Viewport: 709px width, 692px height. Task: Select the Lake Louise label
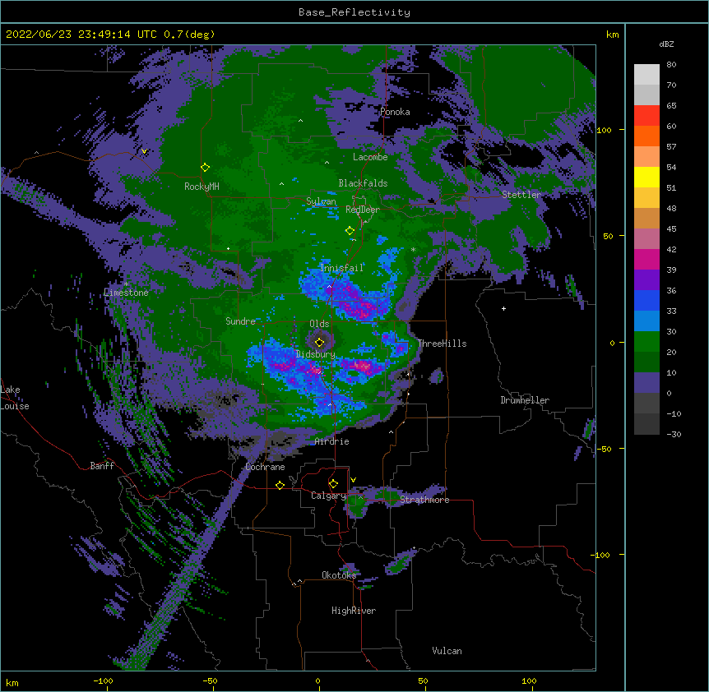tap(15, 398)
